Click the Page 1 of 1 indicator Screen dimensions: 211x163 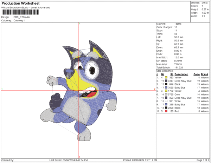[x=203, y=160]
